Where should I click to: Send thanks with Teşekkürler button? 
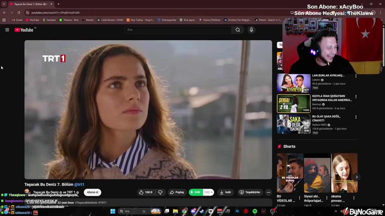(x=250, y=192)
